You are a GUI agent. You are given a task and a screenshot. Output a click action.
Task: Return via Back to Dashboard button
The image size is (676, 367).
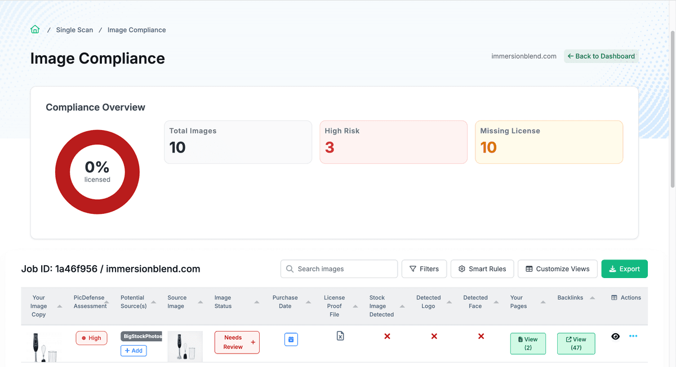tap(601, 56)
